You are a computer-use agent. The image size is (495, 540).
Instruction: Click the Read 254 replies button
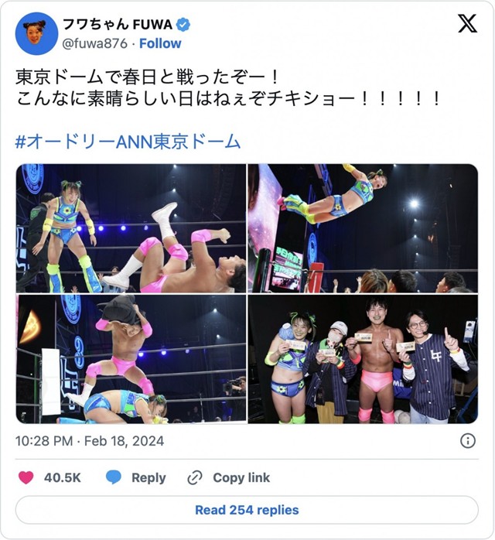[247, 510]
